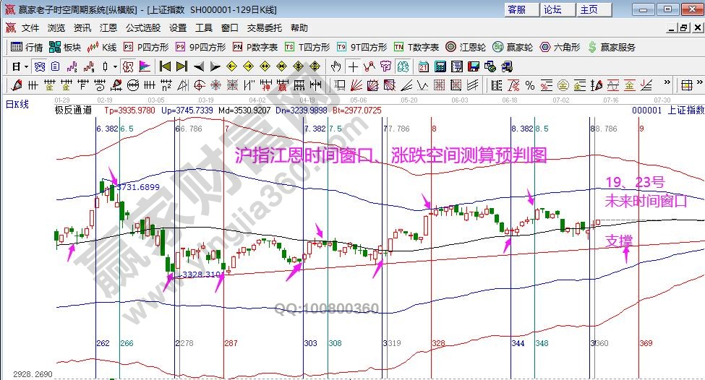Jump to first bar with skip-start arrow
705x380 pixels.
point(166,66)
